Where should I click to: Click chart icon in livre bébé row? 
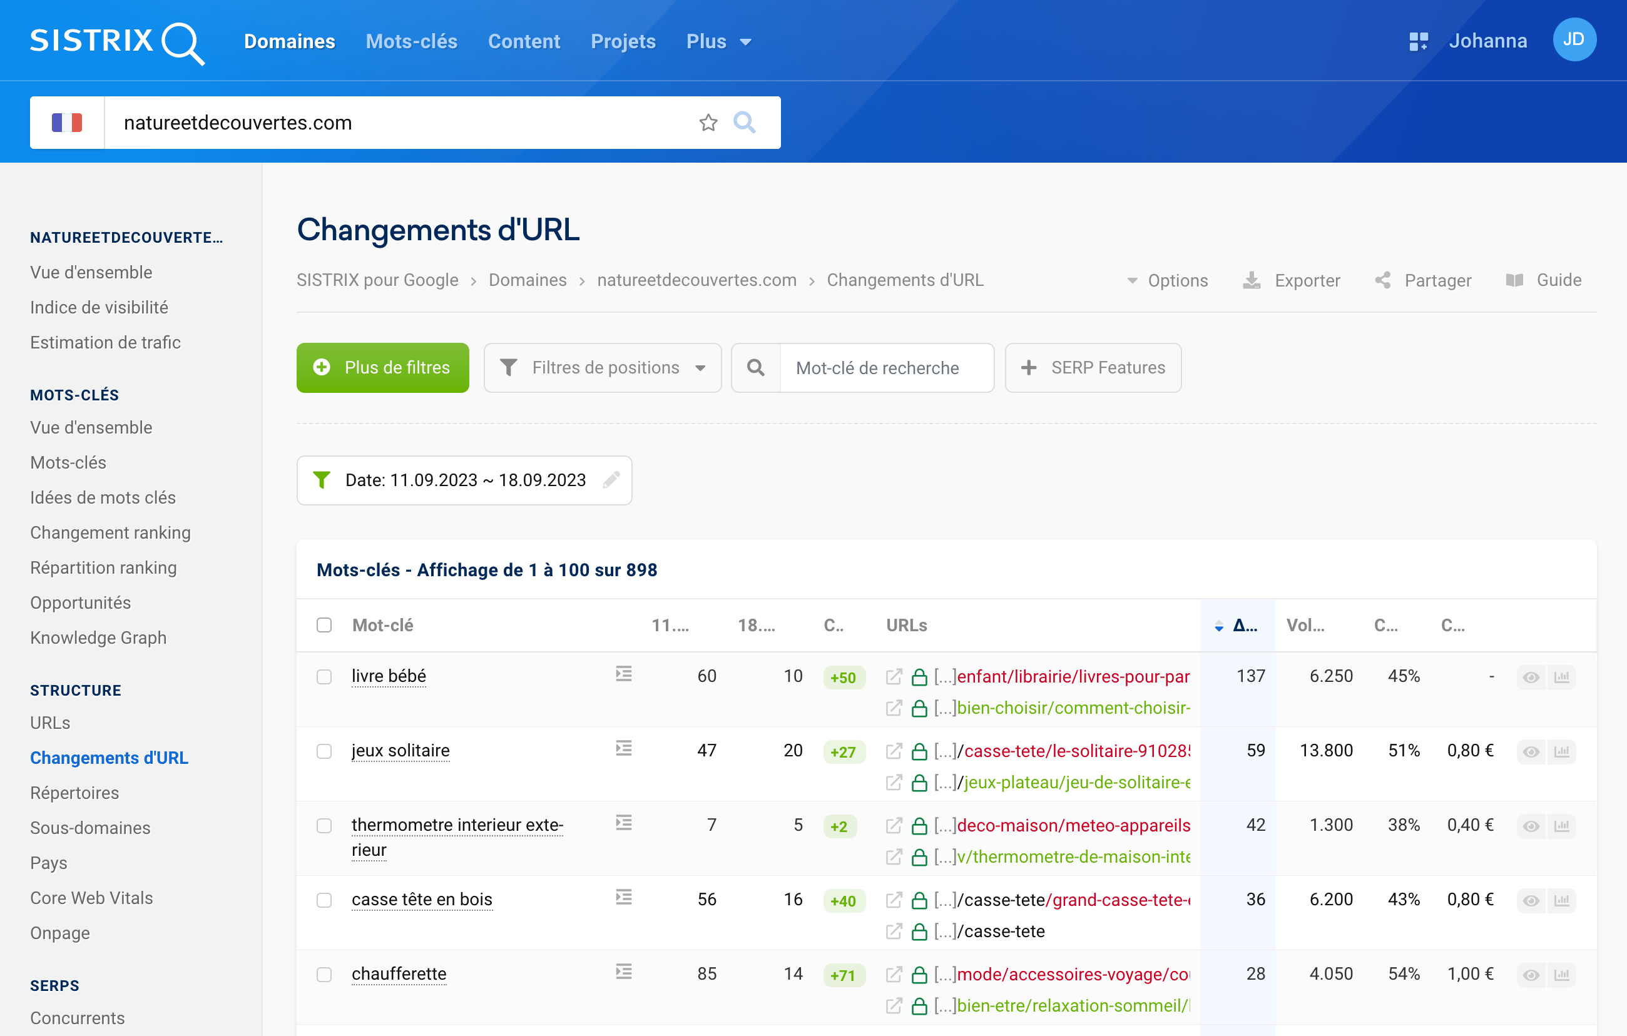pyautogui.click(x=1561, y=678)
